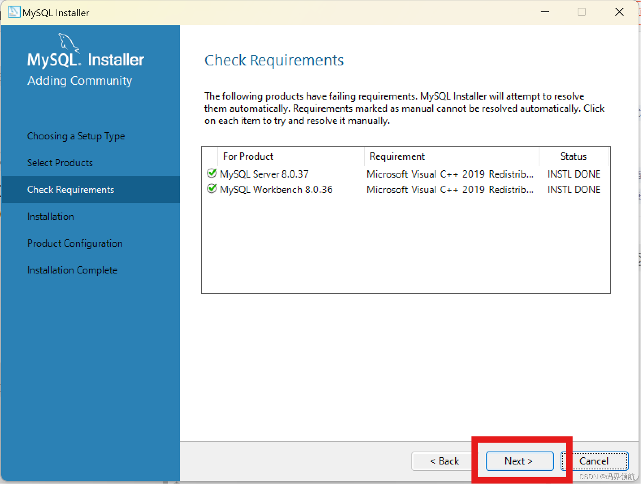This screenshot has width=641, height=484.
Task: Open the Installation sidebar step
Action: 51,217
